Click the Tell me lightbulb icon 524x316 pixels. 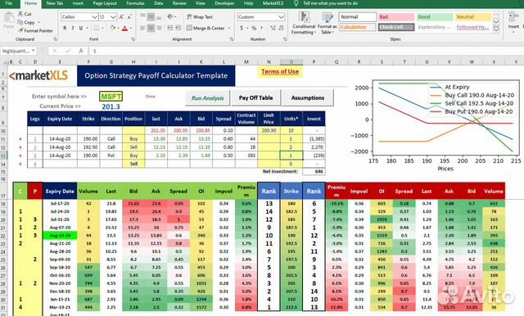[x=296, y=3]
